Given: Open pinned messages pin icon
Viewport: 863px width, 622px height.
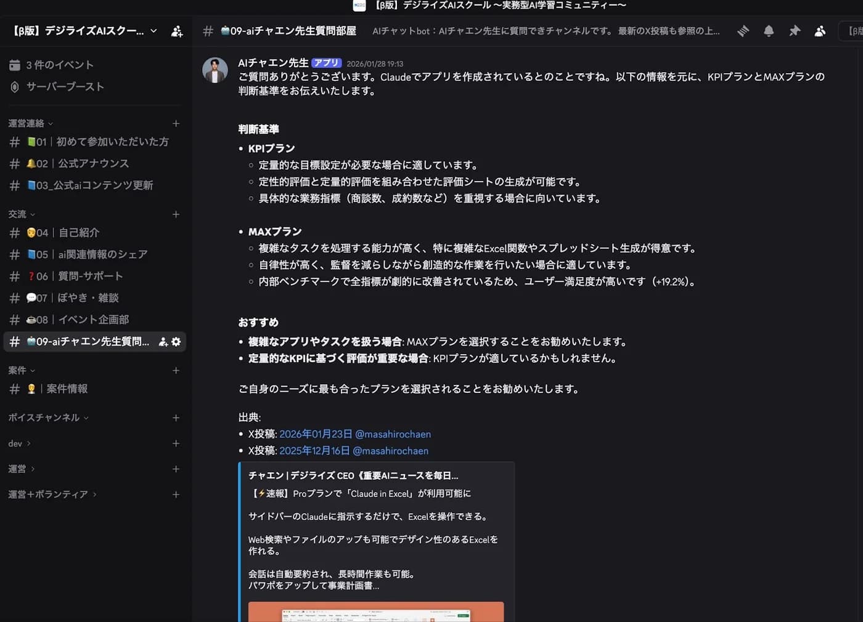Looking at the screenshot, I should tap(795, 31).
